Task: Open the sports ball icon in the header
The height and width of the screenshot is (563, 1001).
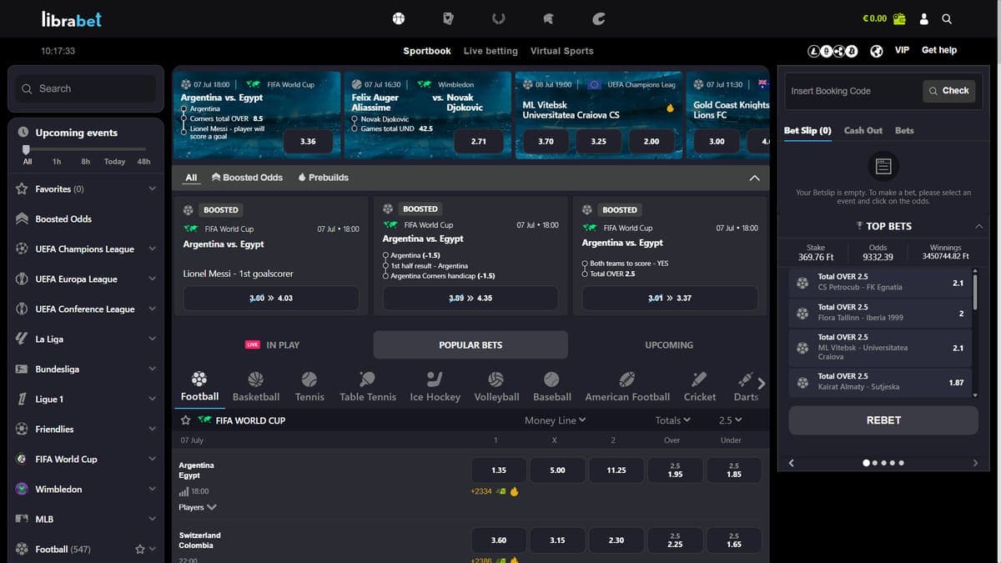Action: click(399, 18)
